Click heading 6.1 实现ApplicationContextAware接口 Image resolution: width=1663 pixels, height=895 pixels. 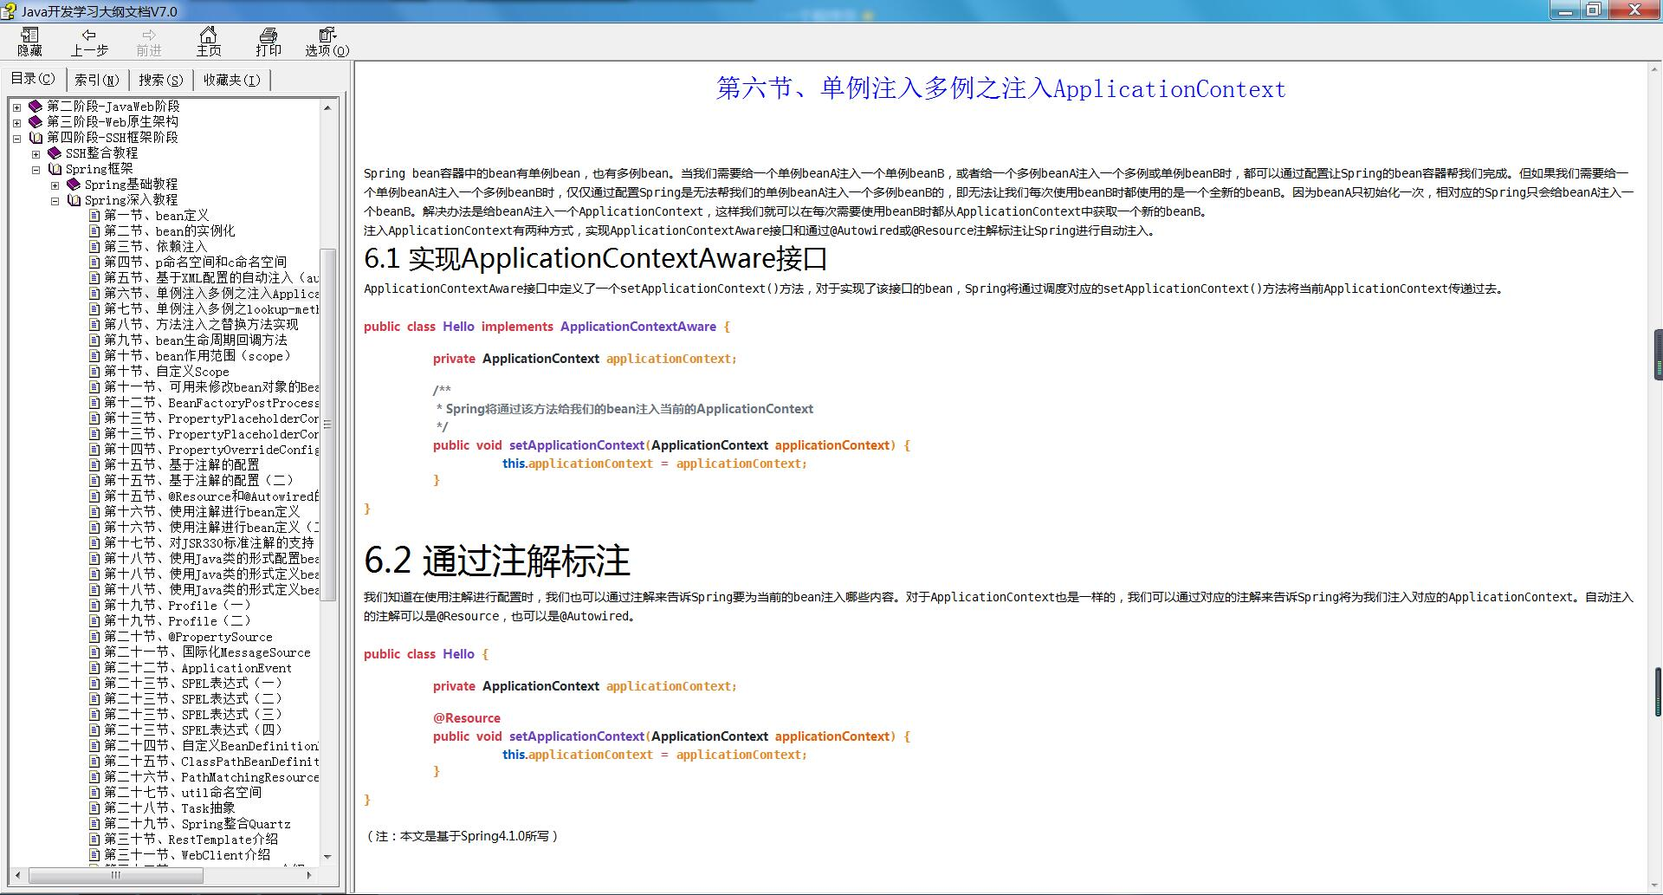596,258
